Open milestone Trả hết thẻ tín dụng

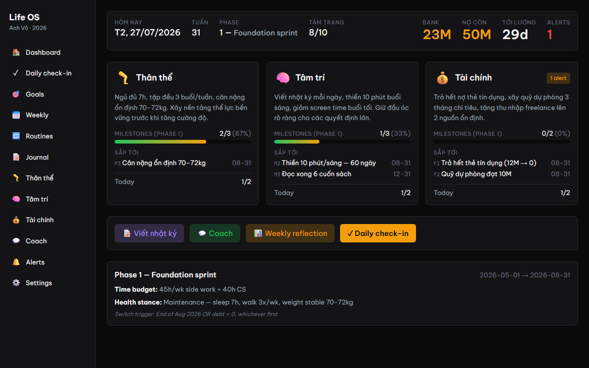[x=502, y=163]
